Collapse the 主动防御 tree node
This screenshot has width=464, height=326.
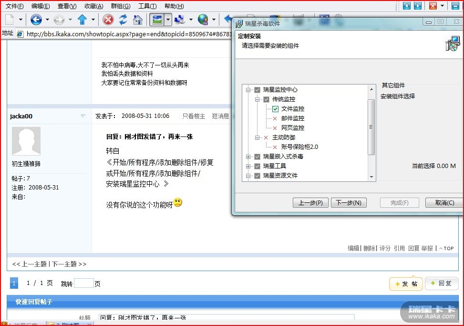257,137
